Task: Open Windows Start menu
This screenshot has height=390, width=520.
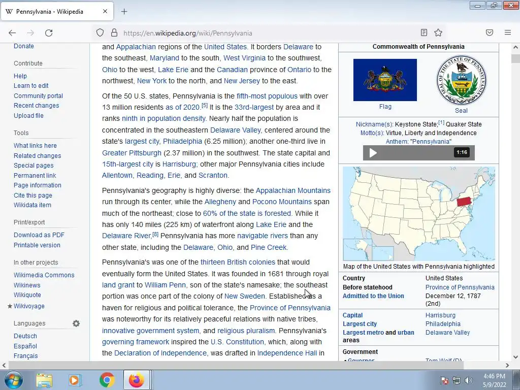Action: (13, 380)
